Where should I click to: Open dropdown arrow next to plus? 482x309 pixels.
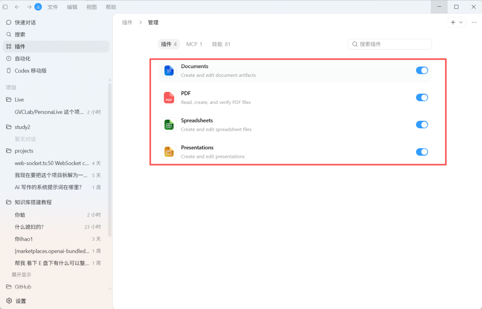pos(461,22)
